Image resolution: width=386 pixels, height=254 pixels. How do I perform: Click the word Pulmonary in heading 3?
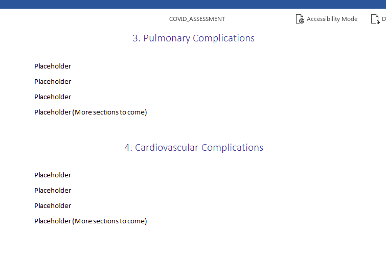point(167,38)
